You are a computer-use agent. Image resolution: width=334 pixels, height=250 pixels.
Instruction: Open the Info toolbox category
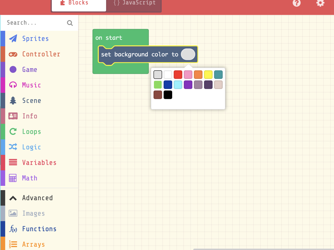click(39, 116)
